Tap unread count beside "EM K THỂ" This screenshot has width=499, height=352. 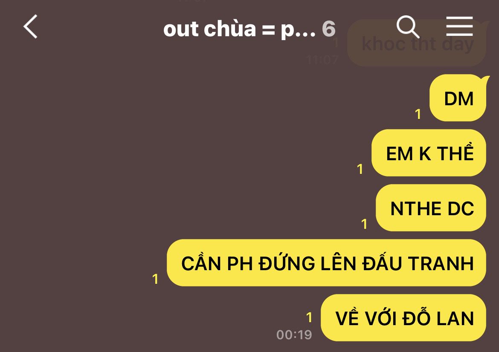point(360,169)
